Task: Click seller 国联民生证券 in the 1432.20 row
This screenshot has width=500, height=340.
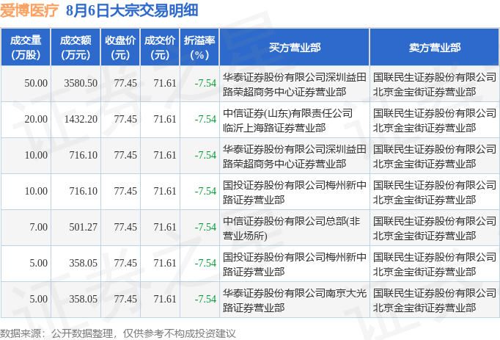Action: coord(435,120)
